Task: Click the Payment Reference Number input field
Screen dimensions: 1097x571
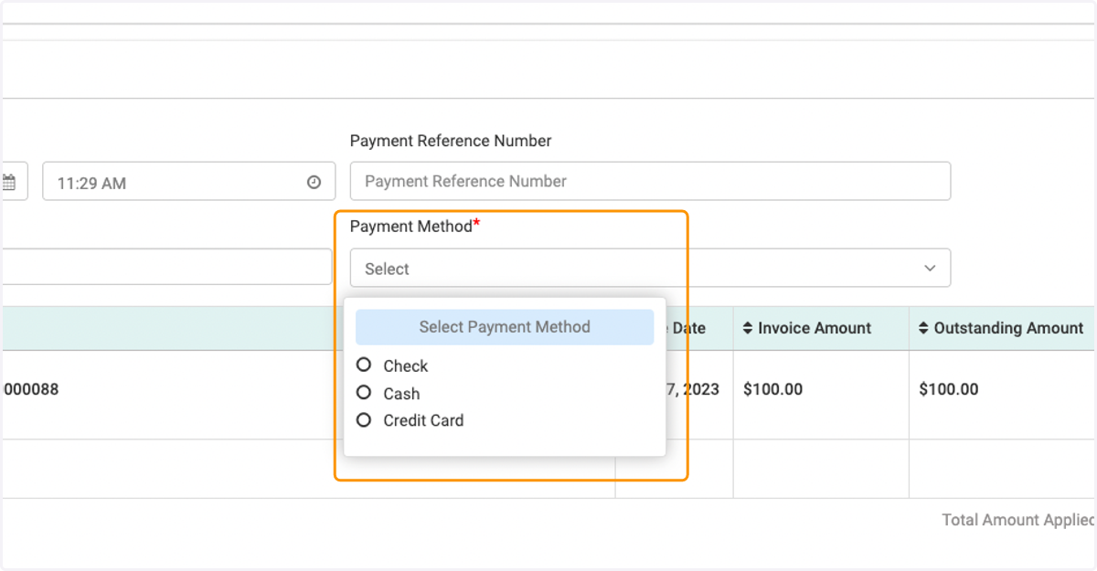Action: 650,181
